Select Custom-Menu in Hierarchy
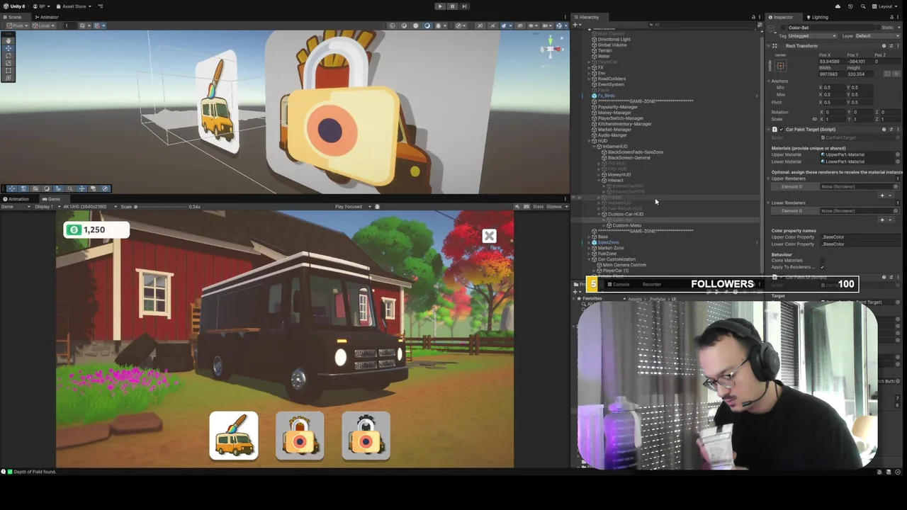 tap(626, 225)
